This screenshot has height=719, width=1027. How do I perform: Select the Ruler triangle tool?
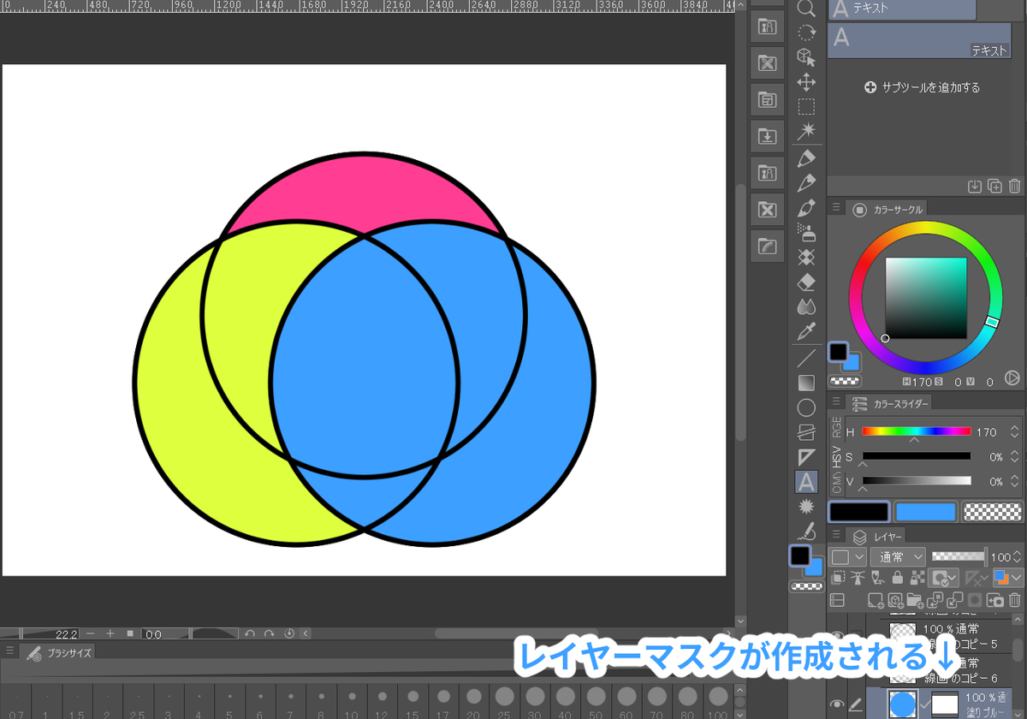click(x=806, y=456)
